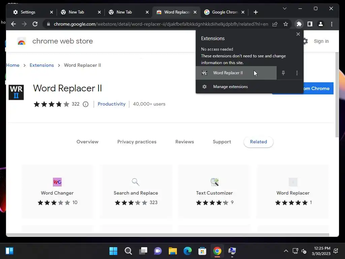This screenshot has width=345, height=259.
Task: Select Word Replacer II in the extensions list
Action: click(x=236, y=73)
